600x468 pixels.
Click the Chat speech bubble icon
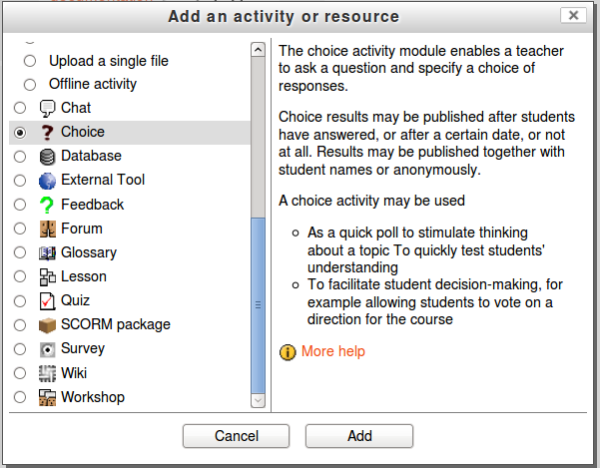click(48, 108)
